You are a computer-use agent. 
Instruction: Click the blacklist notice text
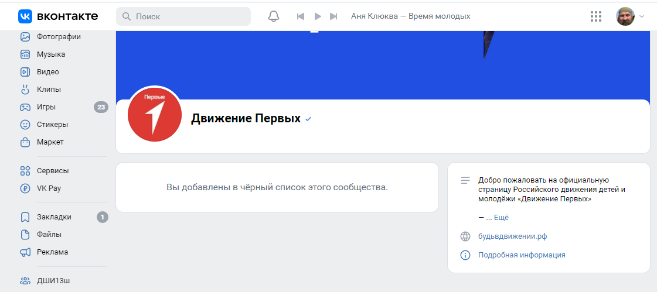(x=277, y=187)
